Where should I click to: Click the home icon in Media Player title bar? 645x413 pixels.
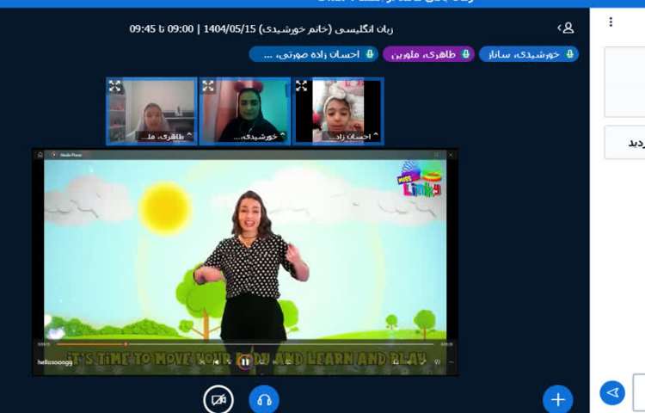coord(40,155)
